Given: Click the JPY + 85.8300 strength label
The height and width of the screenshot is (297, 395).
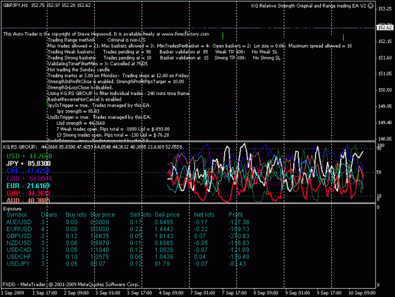Looking at the screenshot, I should pos(28,163).
